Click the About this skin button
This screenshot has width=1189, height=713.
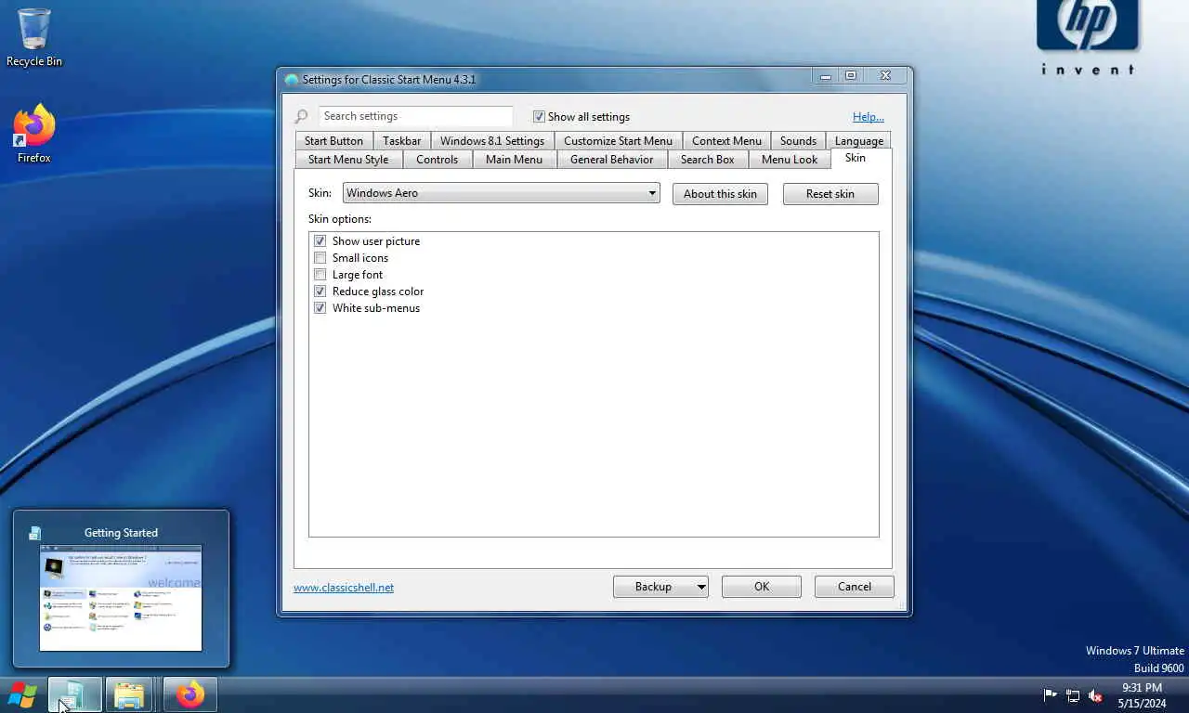720,194
